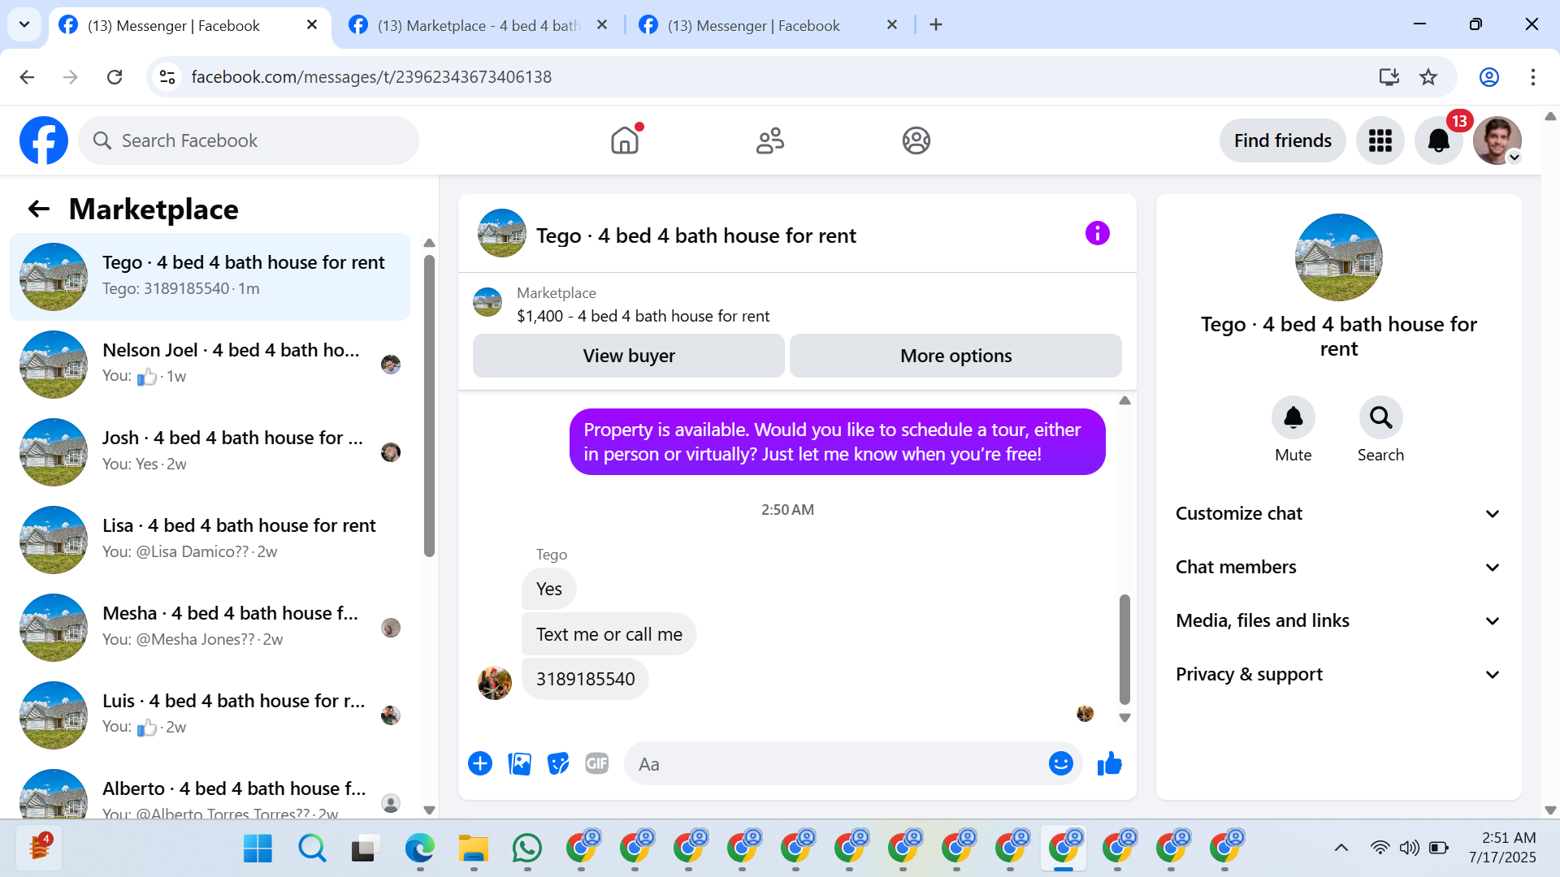Open the Mesha conversation
Image resolution: width=1560 pixels, height=877 pixels.
pyautogui.click(x=210, y=627)
